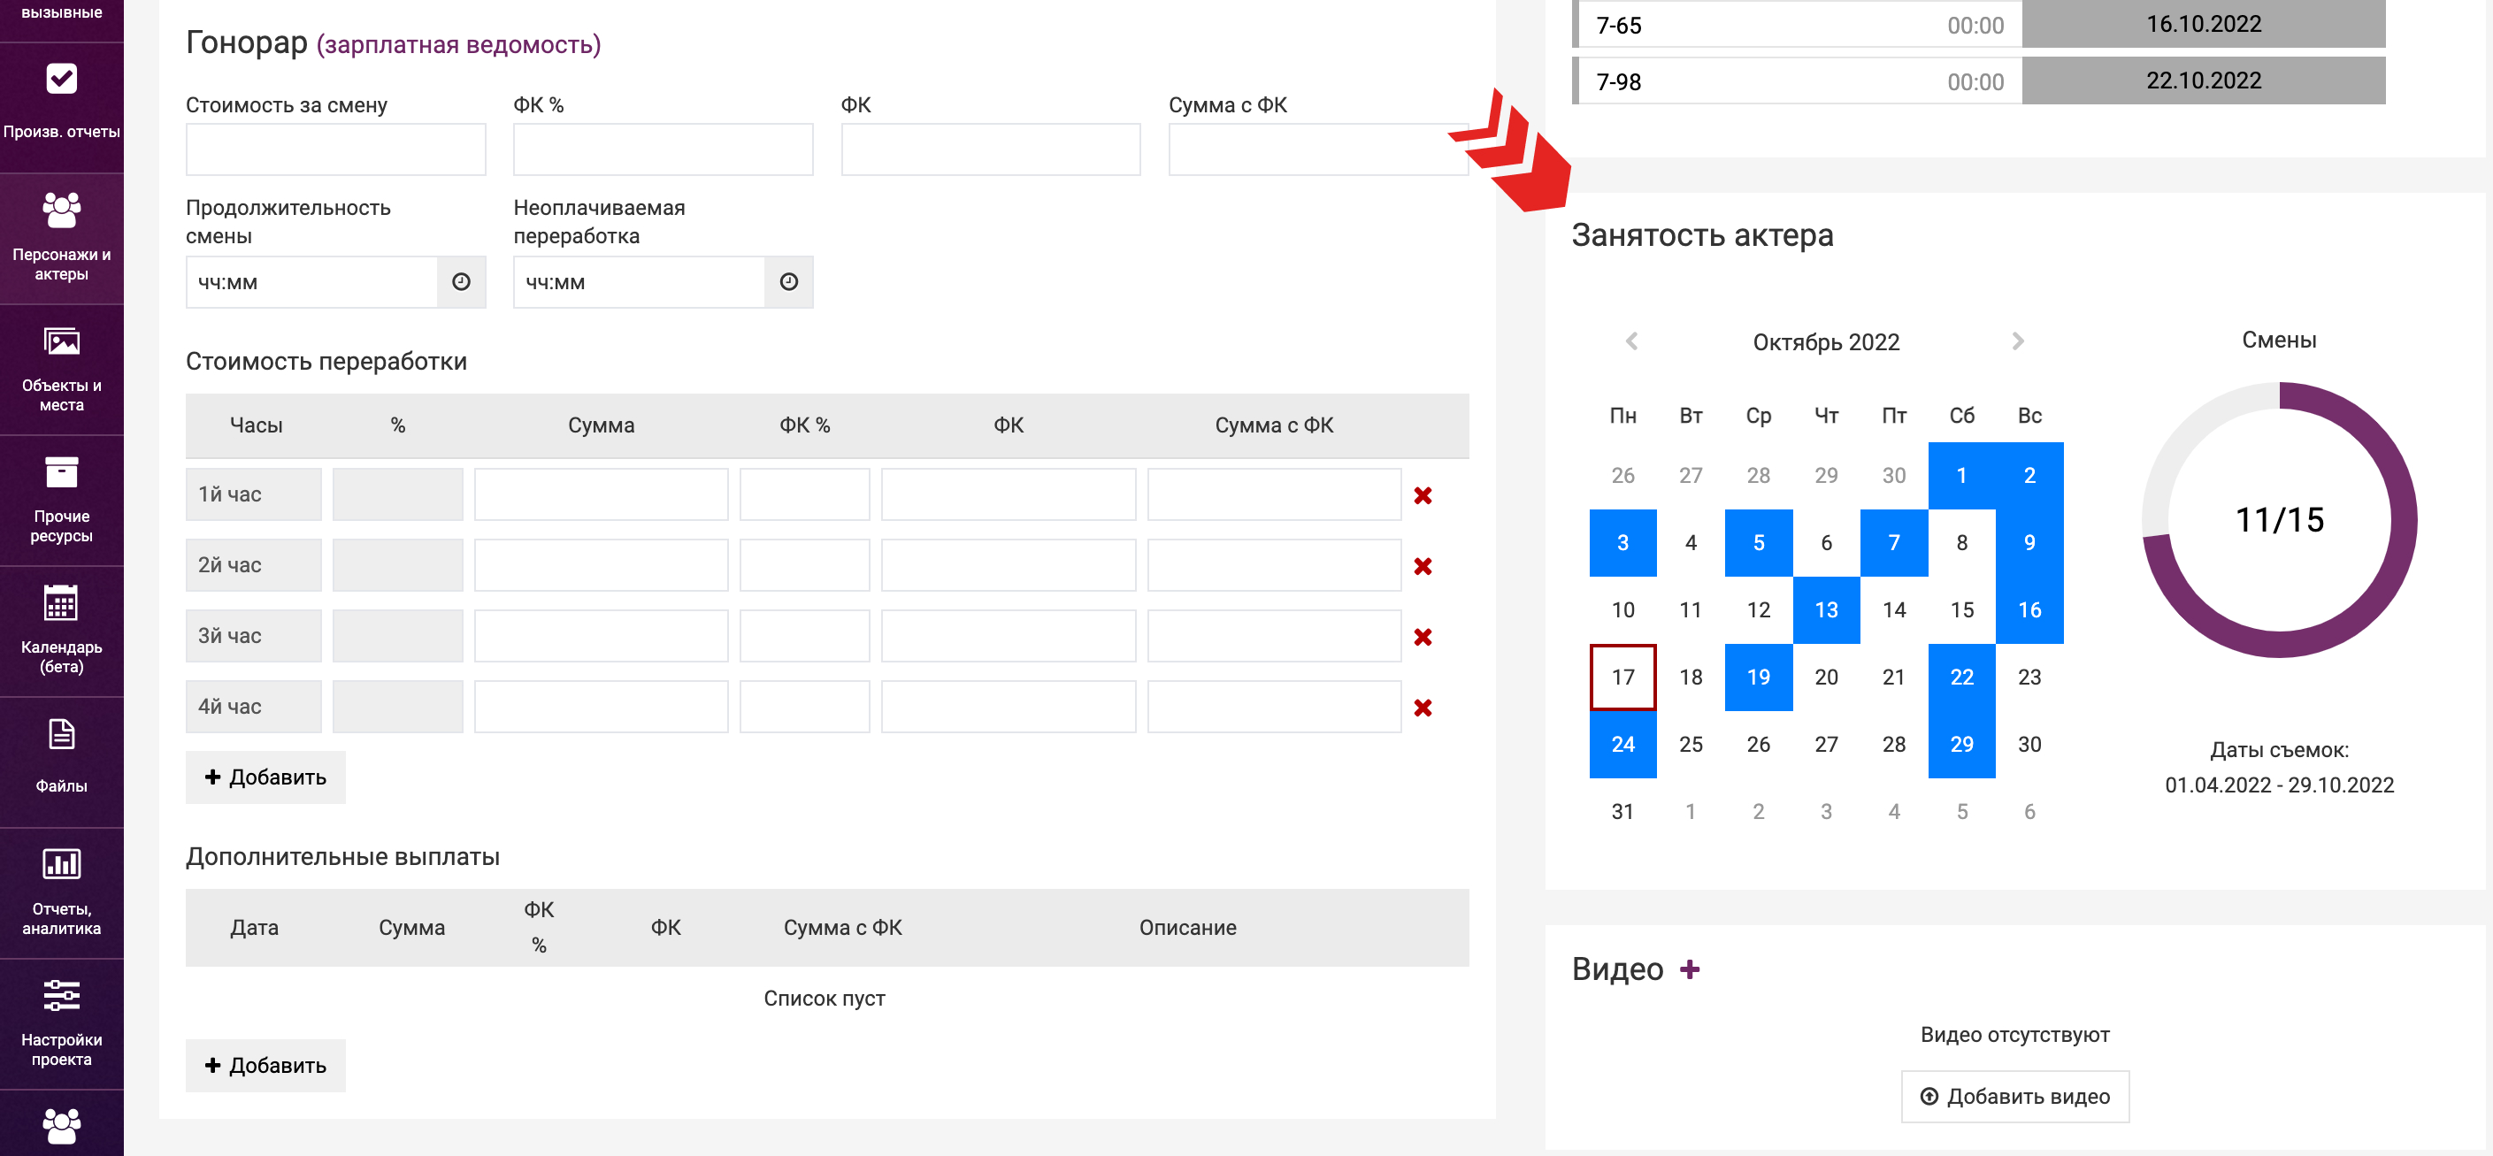
Task: Open the bottom people-group sidebar icon
Action: pos(61,1125)
